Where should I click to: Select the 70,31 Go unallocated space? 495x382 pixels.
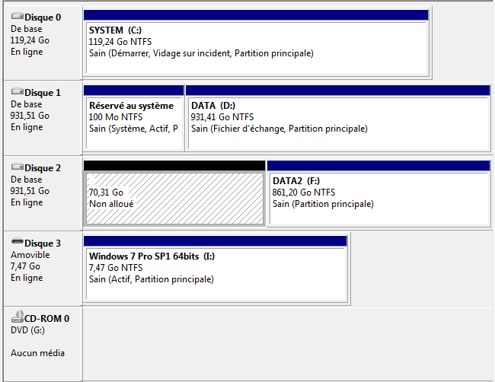[x=174, y=198]
